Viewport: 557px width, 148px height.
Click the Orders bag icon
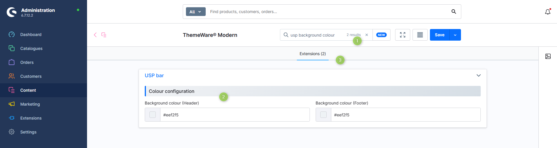tap(12, 62)
